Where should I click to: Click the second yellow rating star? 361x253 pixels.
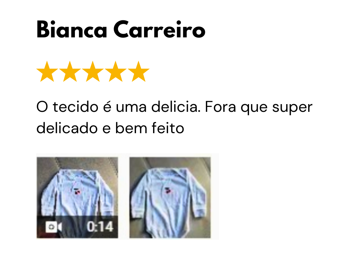click(70, 72)
